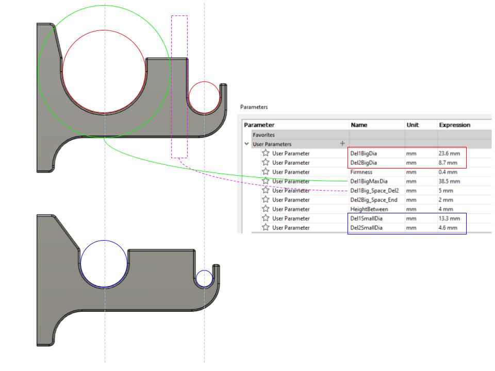This screenshot has height=371, width=495.
Task: Select the Favorites group row
Action: click(x=263, y=134)
